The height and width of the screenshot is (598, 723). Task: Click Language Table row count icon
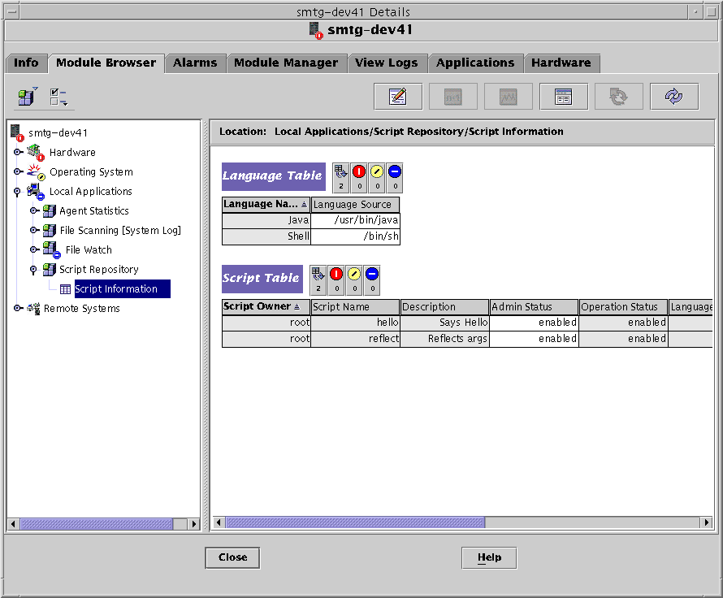coord(340,177)
